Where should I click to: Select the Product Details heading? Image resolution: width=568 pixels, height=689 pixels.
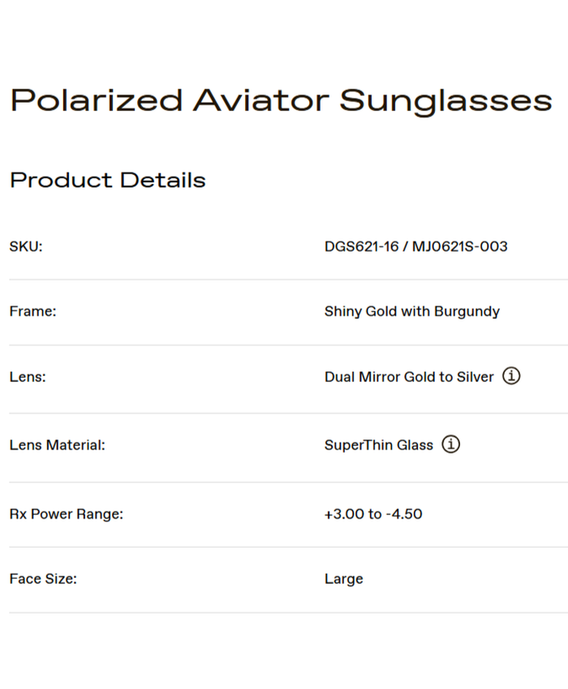(x=108, y=180)
